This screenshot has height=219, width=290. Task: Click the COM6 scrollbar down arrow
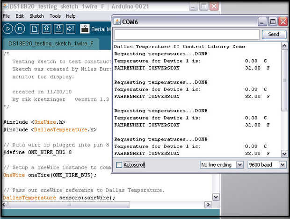(x=284, y=154)
